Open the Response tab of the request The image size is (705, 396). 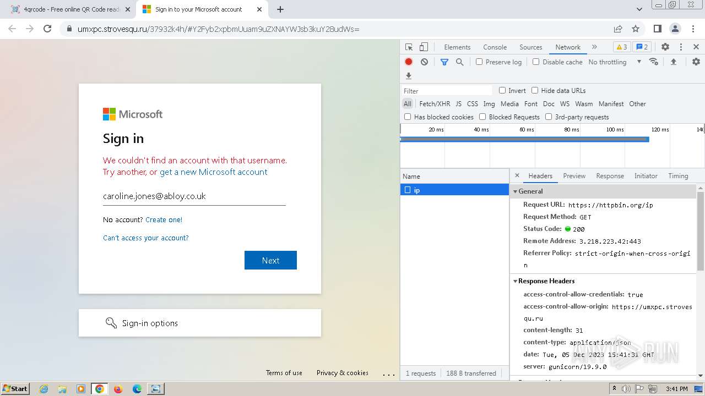point(610,176)
